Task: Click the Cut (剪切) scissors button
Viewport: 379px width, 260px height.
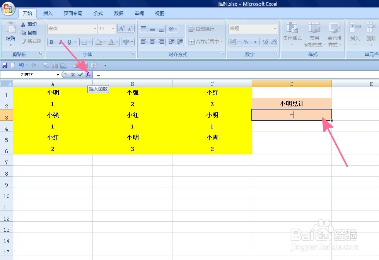Action: click(x=29, y=24)
